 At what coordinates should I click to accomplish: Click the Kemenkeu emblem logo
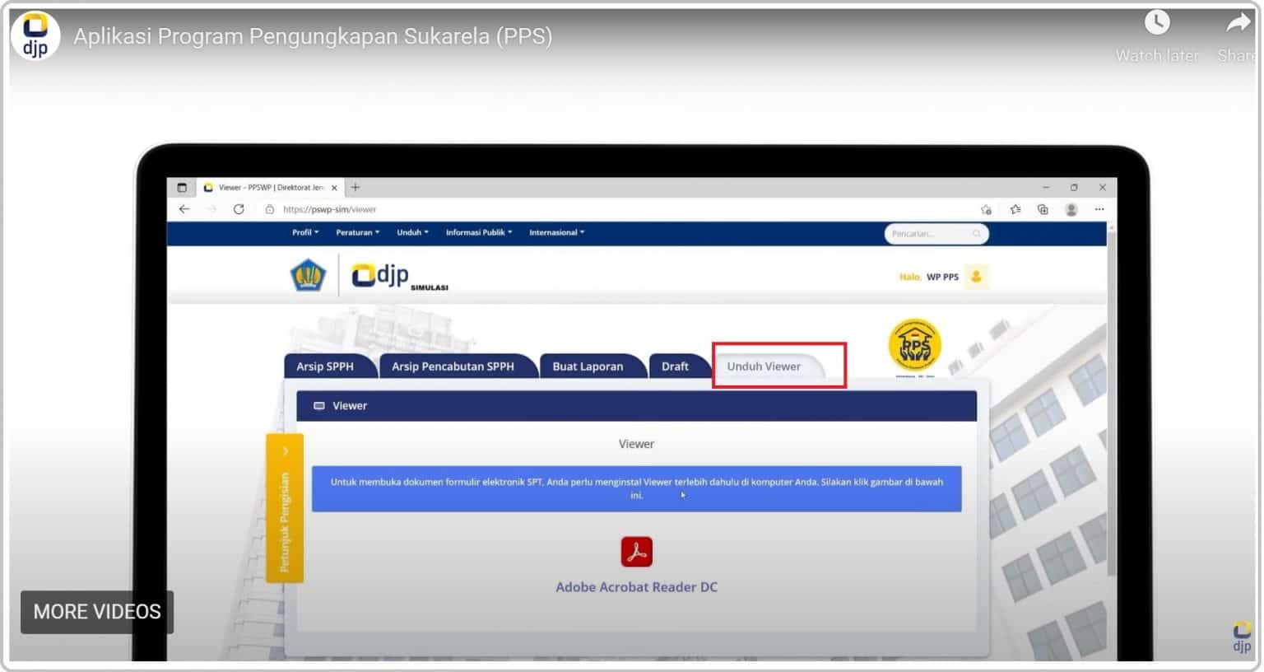[x=308, y=276]
